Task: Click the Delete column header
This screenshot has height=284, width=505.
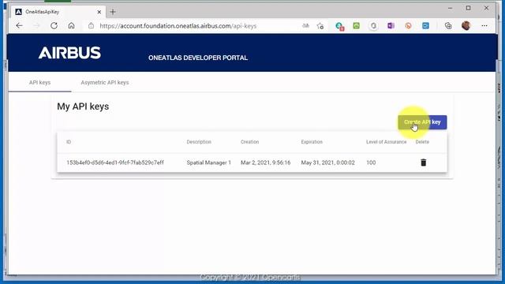Action: [x=422, y=142]
